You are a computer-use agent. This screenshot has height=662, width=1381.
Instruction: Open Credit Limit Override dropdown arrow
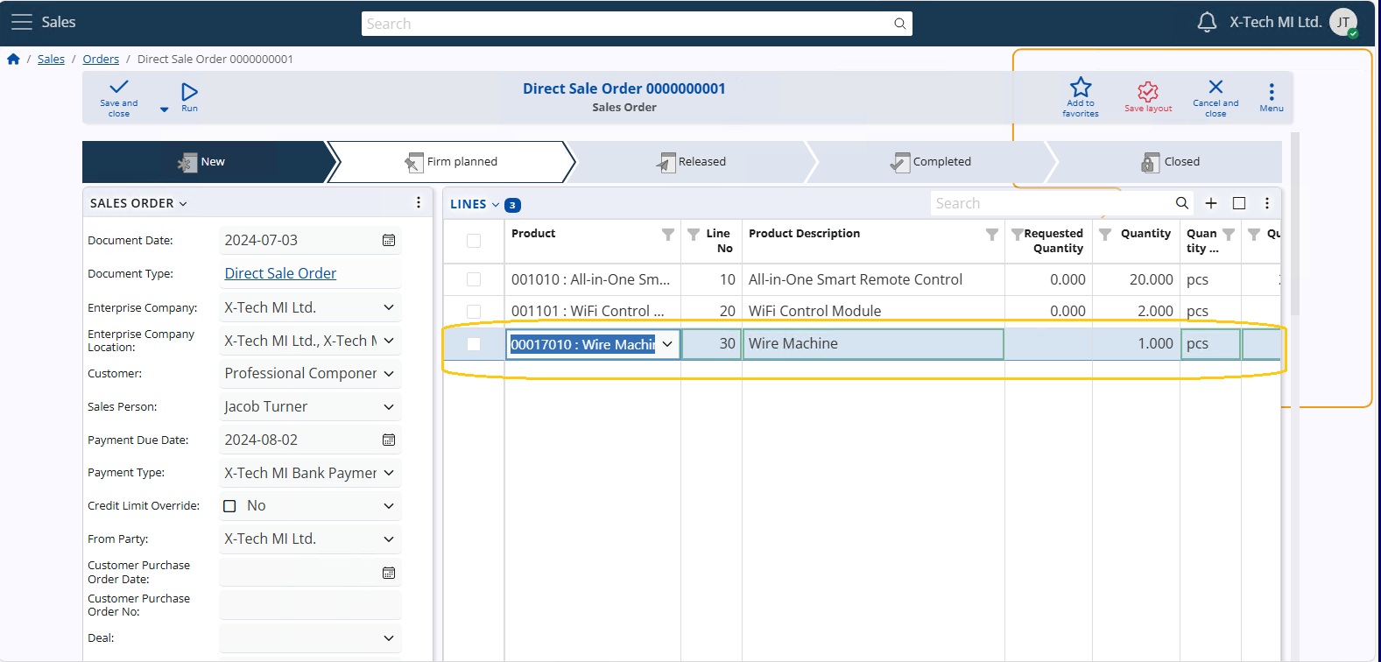point(389,506)
